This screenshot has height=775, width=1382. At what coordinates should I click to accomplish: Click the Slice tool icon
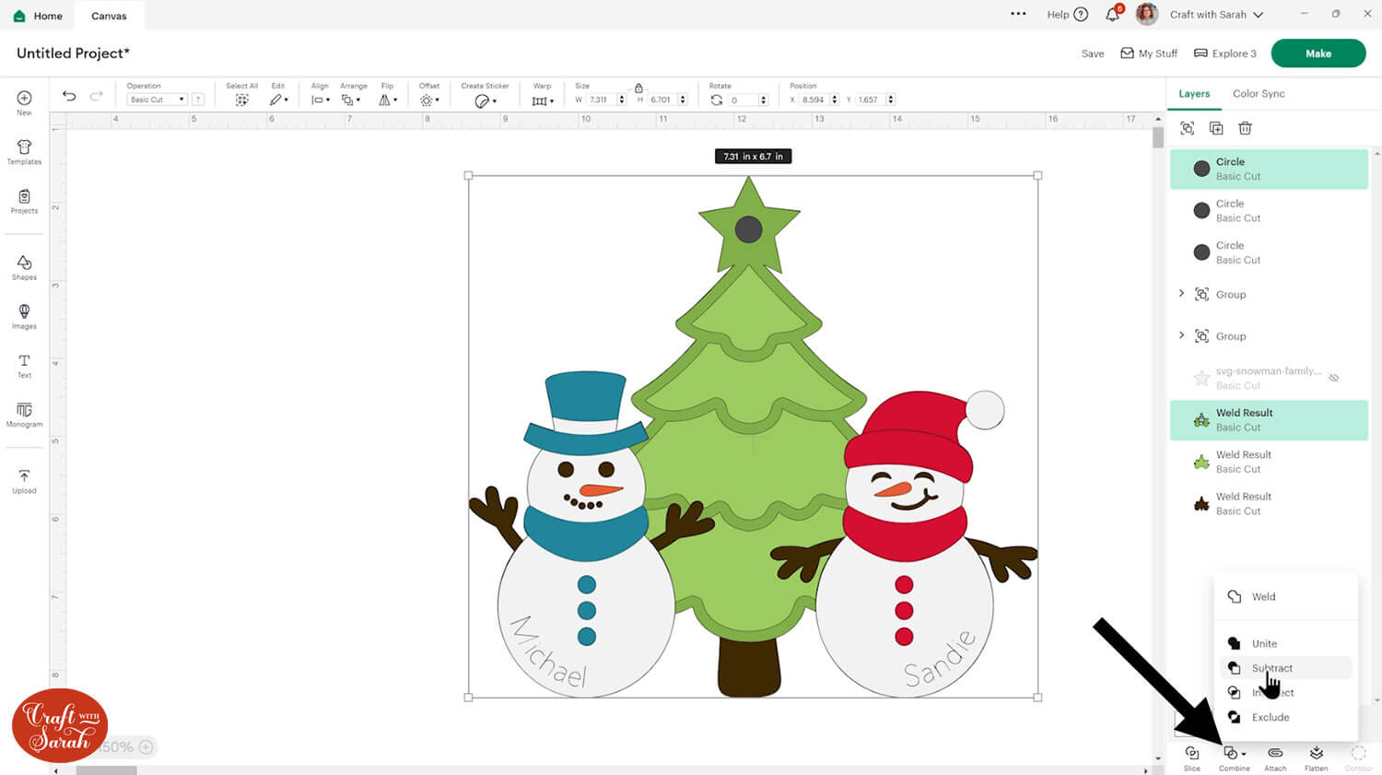click(x=1191, y=757)
